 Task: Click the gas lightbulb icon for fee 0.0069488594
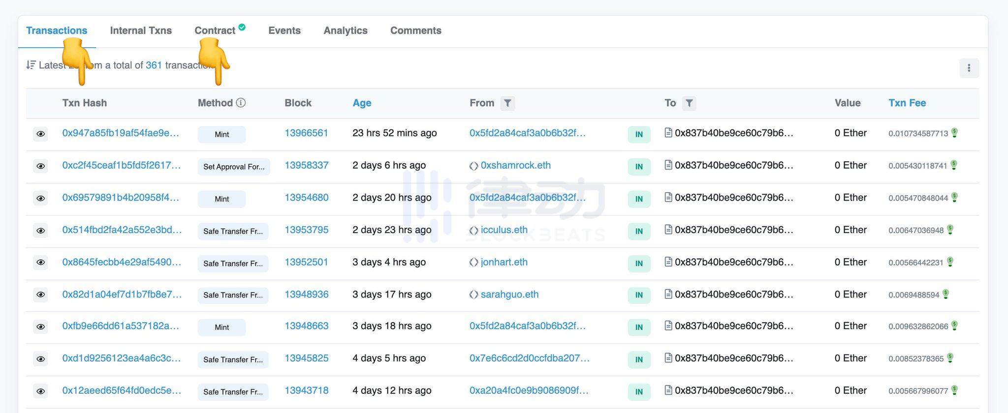pyautogui.click(x=945, y=294)
